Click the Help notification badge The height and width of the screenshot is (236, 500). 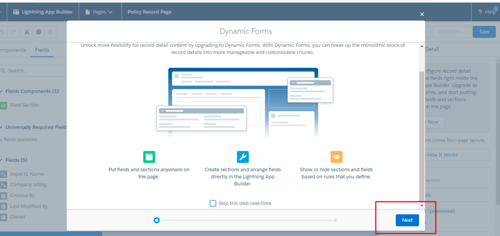[x=496, y=9]
